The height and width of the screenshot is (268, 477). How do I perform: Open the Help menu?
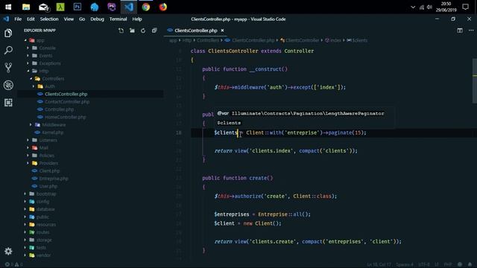click(x=137, y=19)
